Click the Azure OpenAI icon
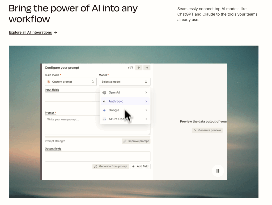Screen dimensions: 272x205 pos(104,119)
